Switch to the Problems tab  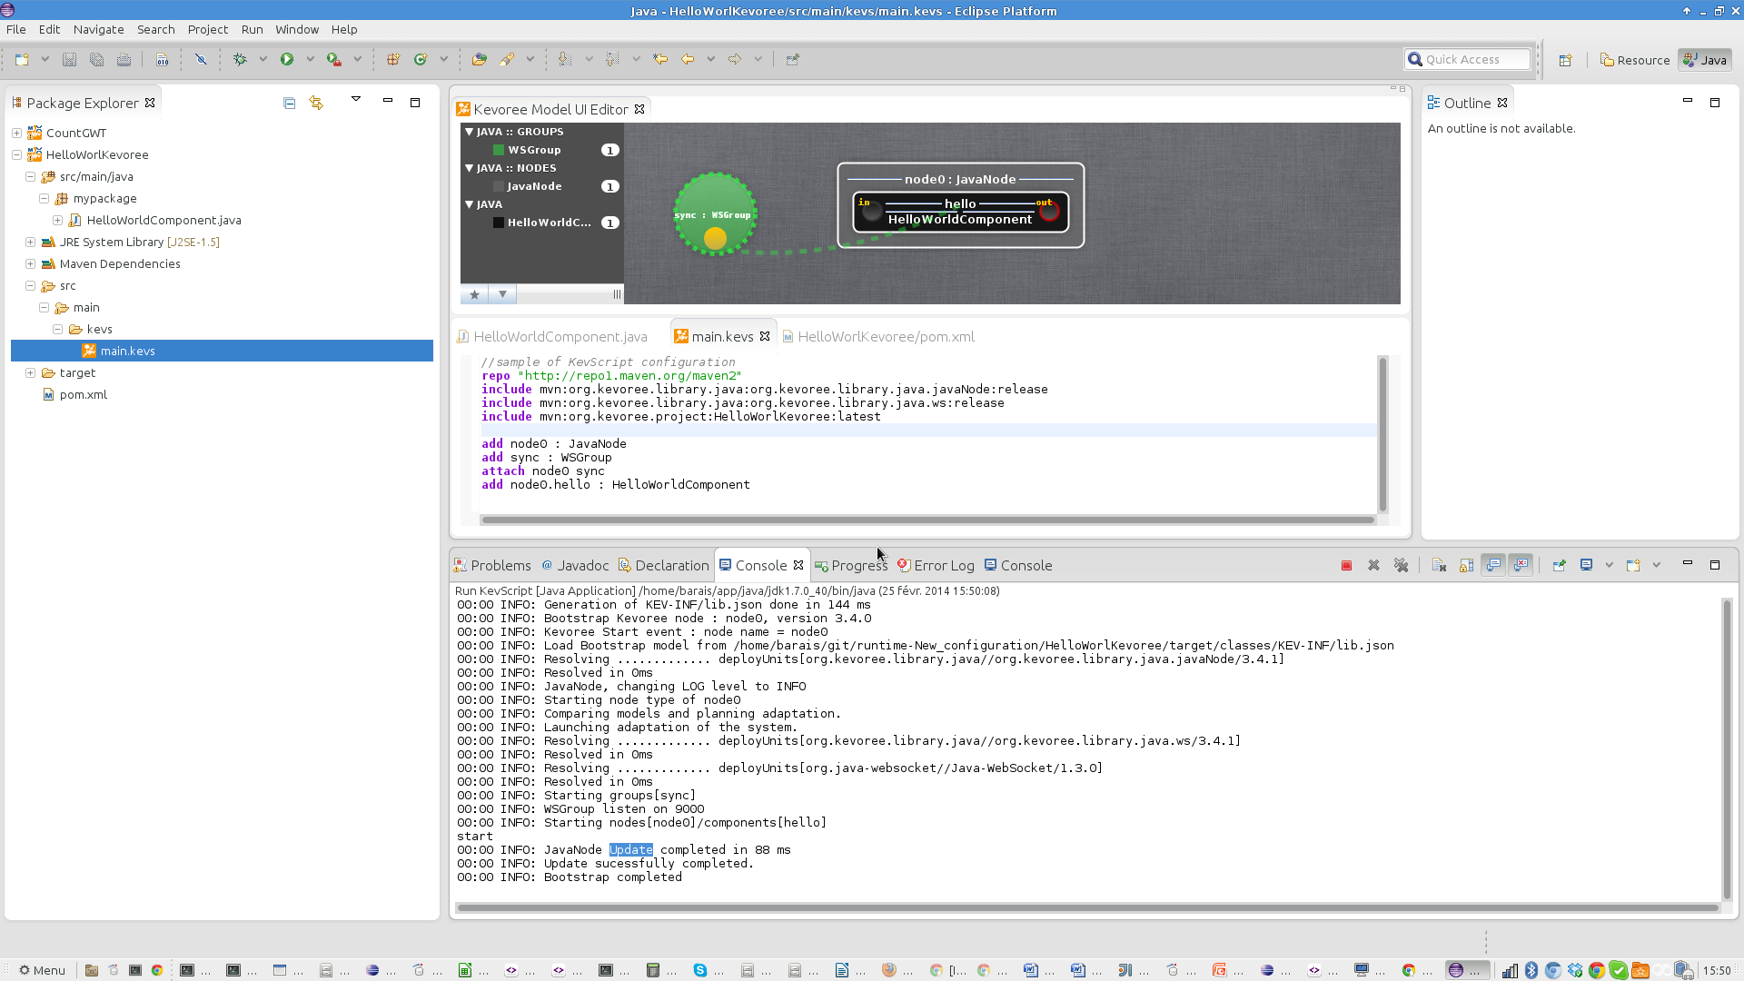pos(492,565)
